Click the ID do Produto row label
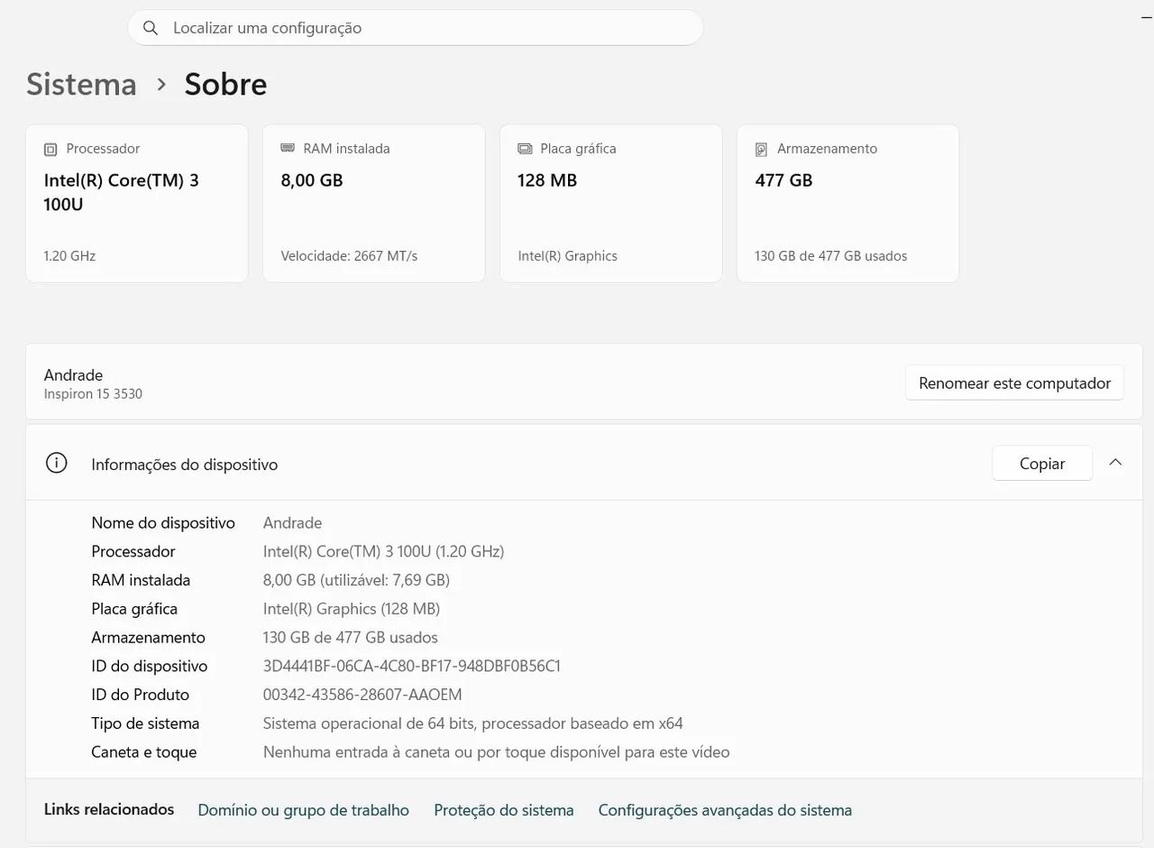 click(140, 695)
